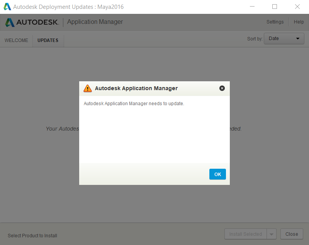Select the UPDATES tab
309x245 pixels.
48,40
